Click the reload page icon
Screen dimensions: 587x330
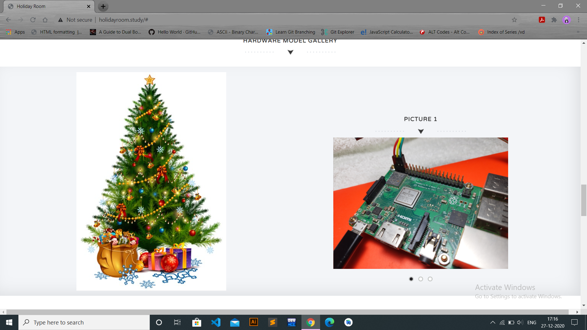[33, 20]
